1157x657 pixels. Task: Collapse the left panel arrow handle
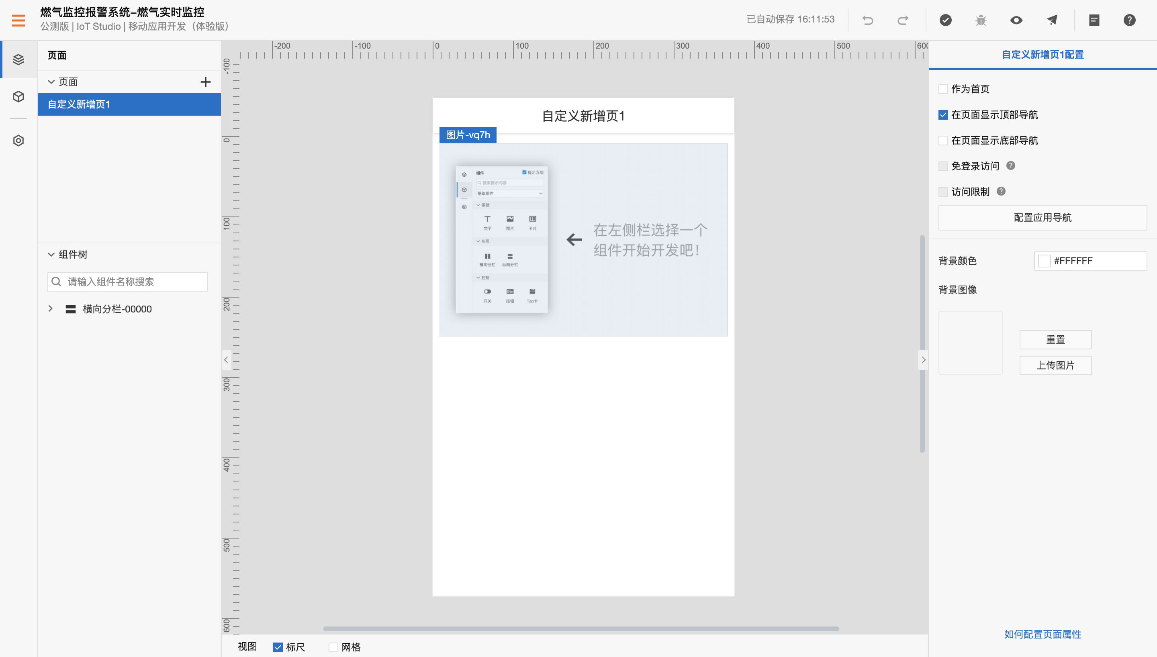click(x=226, y=360)
